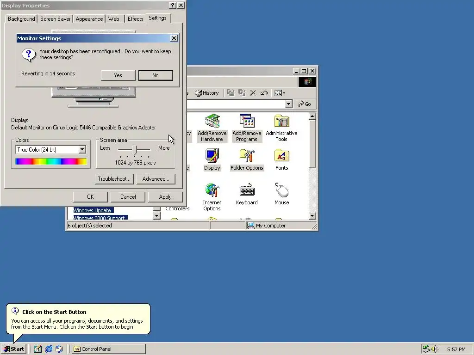This screenshot has height=355, width=474.
Task: Minimize the Control Panel window
Action: coord(296,71)
